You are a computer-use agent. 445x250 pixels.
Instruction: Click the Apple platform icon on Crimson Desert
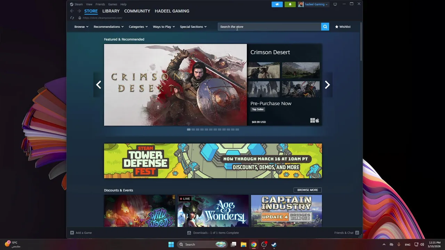317,120
